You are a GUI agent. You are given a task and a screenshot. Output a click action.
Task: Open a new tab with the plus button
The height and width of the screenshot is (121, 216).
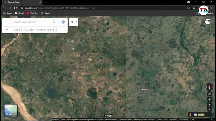pos(46,2)
